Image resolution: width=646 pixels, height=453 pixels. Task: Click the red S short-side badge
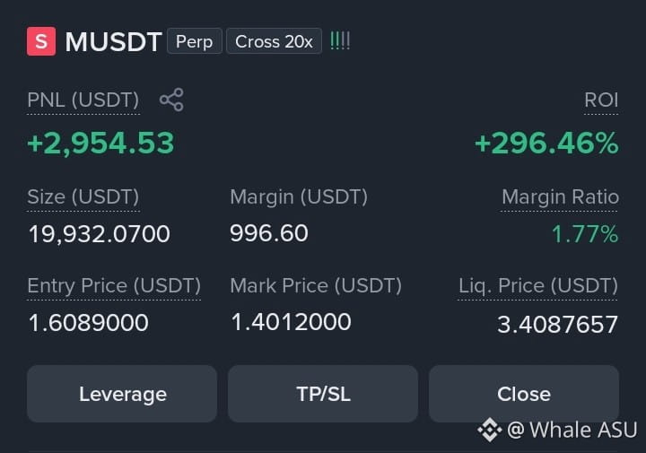41,41
